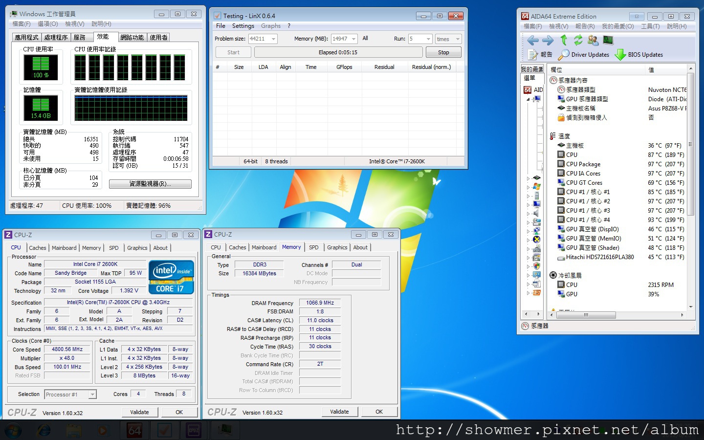Screen dimensions: 704x440
Task: Click the 值 column header in AIDA64
Action: [666, 70]
